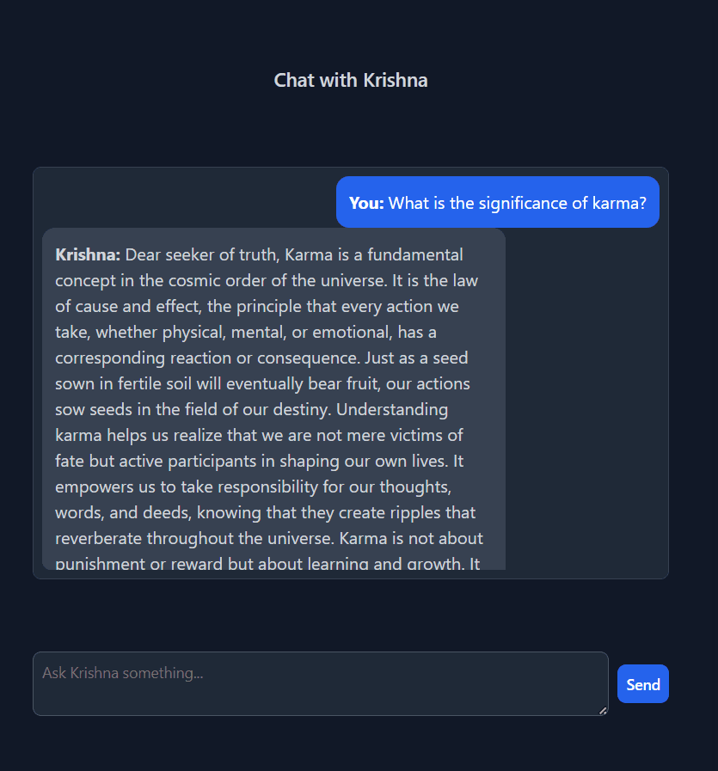The width and height of the screenshot is (718, 771).
Task: Click the textarea resize handle
Action: [x=603, y=710]
